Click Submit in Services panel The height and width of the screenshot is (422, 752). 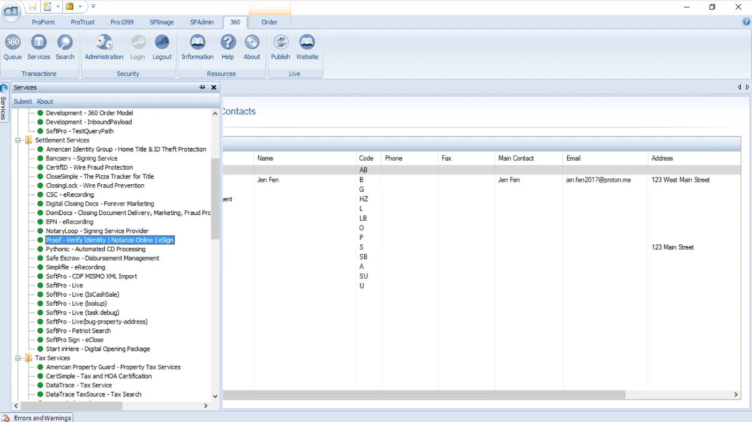(x=23, y=101)
